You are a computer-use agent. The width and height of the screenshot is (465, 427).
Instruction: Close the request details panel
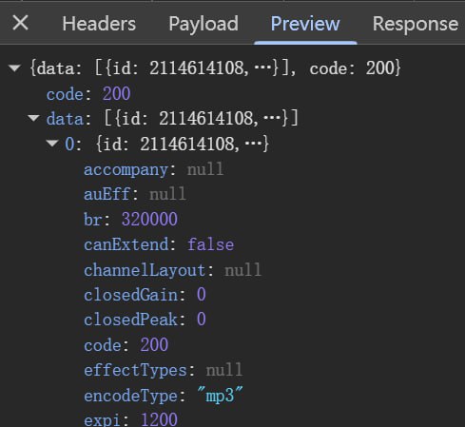(20, 23)
